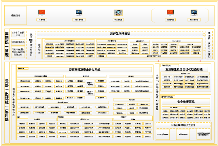Click the 云舒「外部合作单位」应用端 vertical label
Viewport: 218px width, 146px height.
pyautogui.click(x=157, y=92)
